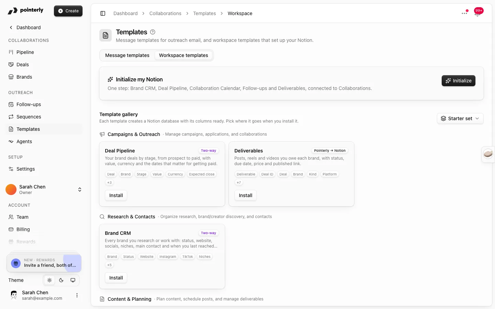Open Billing in the sidebar
495x309 pixels.
pos(44,229)
